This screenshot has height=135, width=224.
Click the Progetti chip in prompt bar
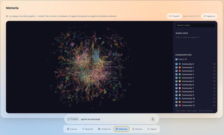click(73, 119)
